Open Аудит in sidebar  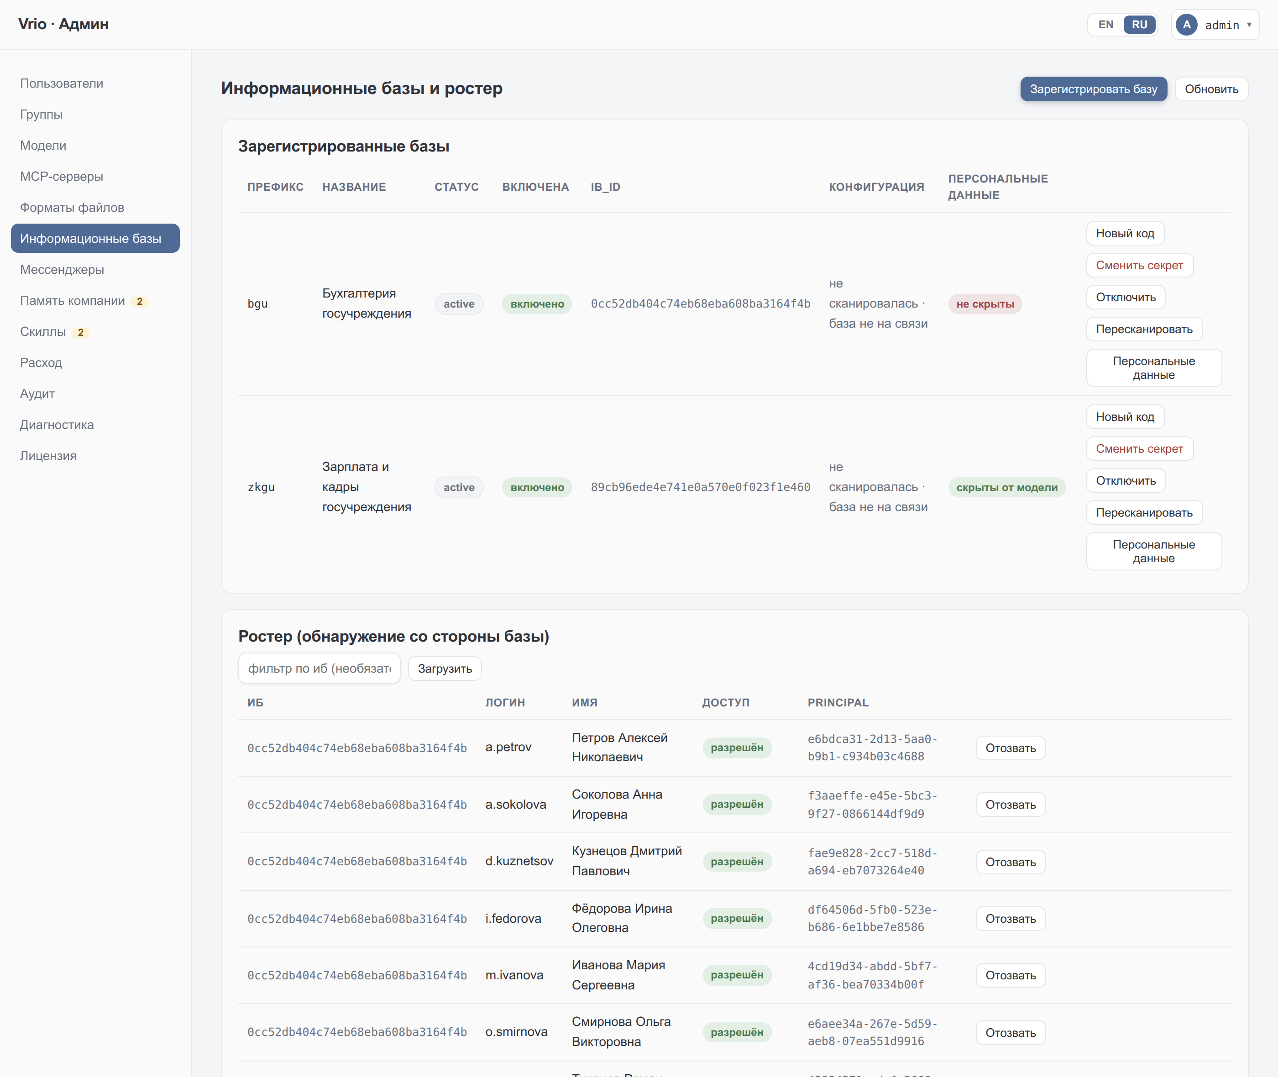(x=95, y=394)
